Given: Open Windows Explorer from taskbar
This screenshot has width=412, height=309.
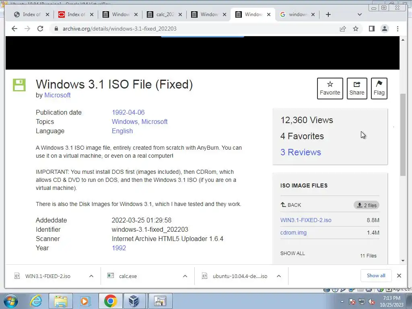Looking at the screenshot, I should 61,301.
